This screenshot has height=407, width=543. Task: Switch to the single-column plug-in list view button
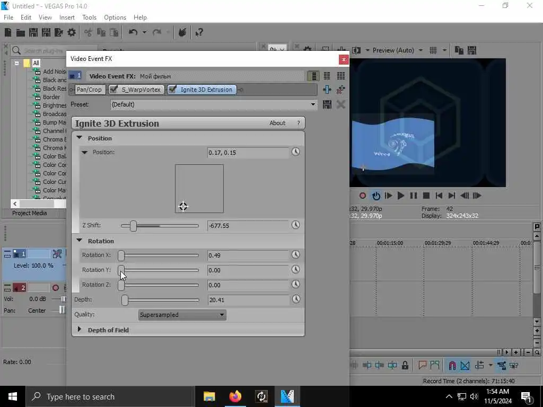[x=313, y=76]
